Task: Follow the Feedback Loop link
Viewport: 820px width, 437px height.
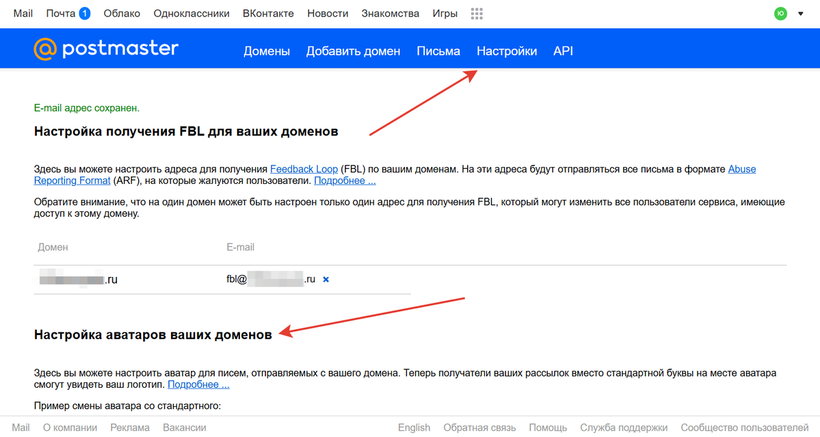Action: pos(304,169)
